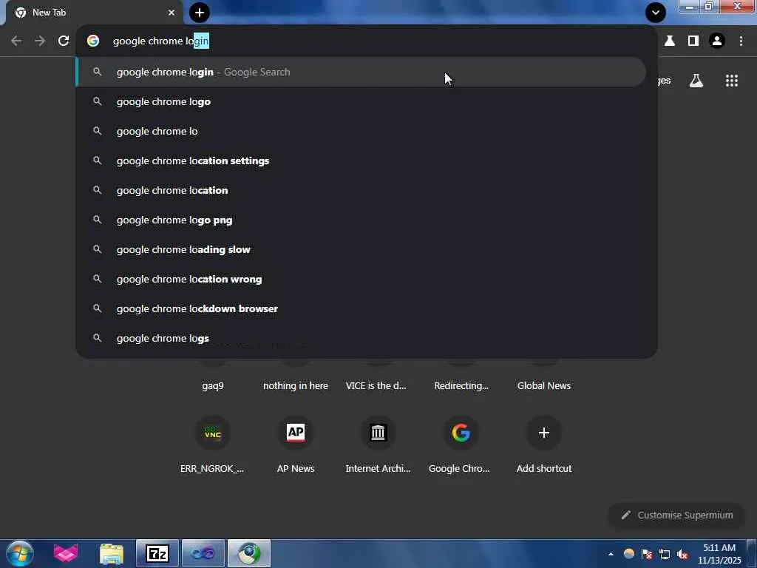Viewport: 757px width, 568px height.
Task: Select suggestion 'google chrome login'
Action: tap(361, 72)
